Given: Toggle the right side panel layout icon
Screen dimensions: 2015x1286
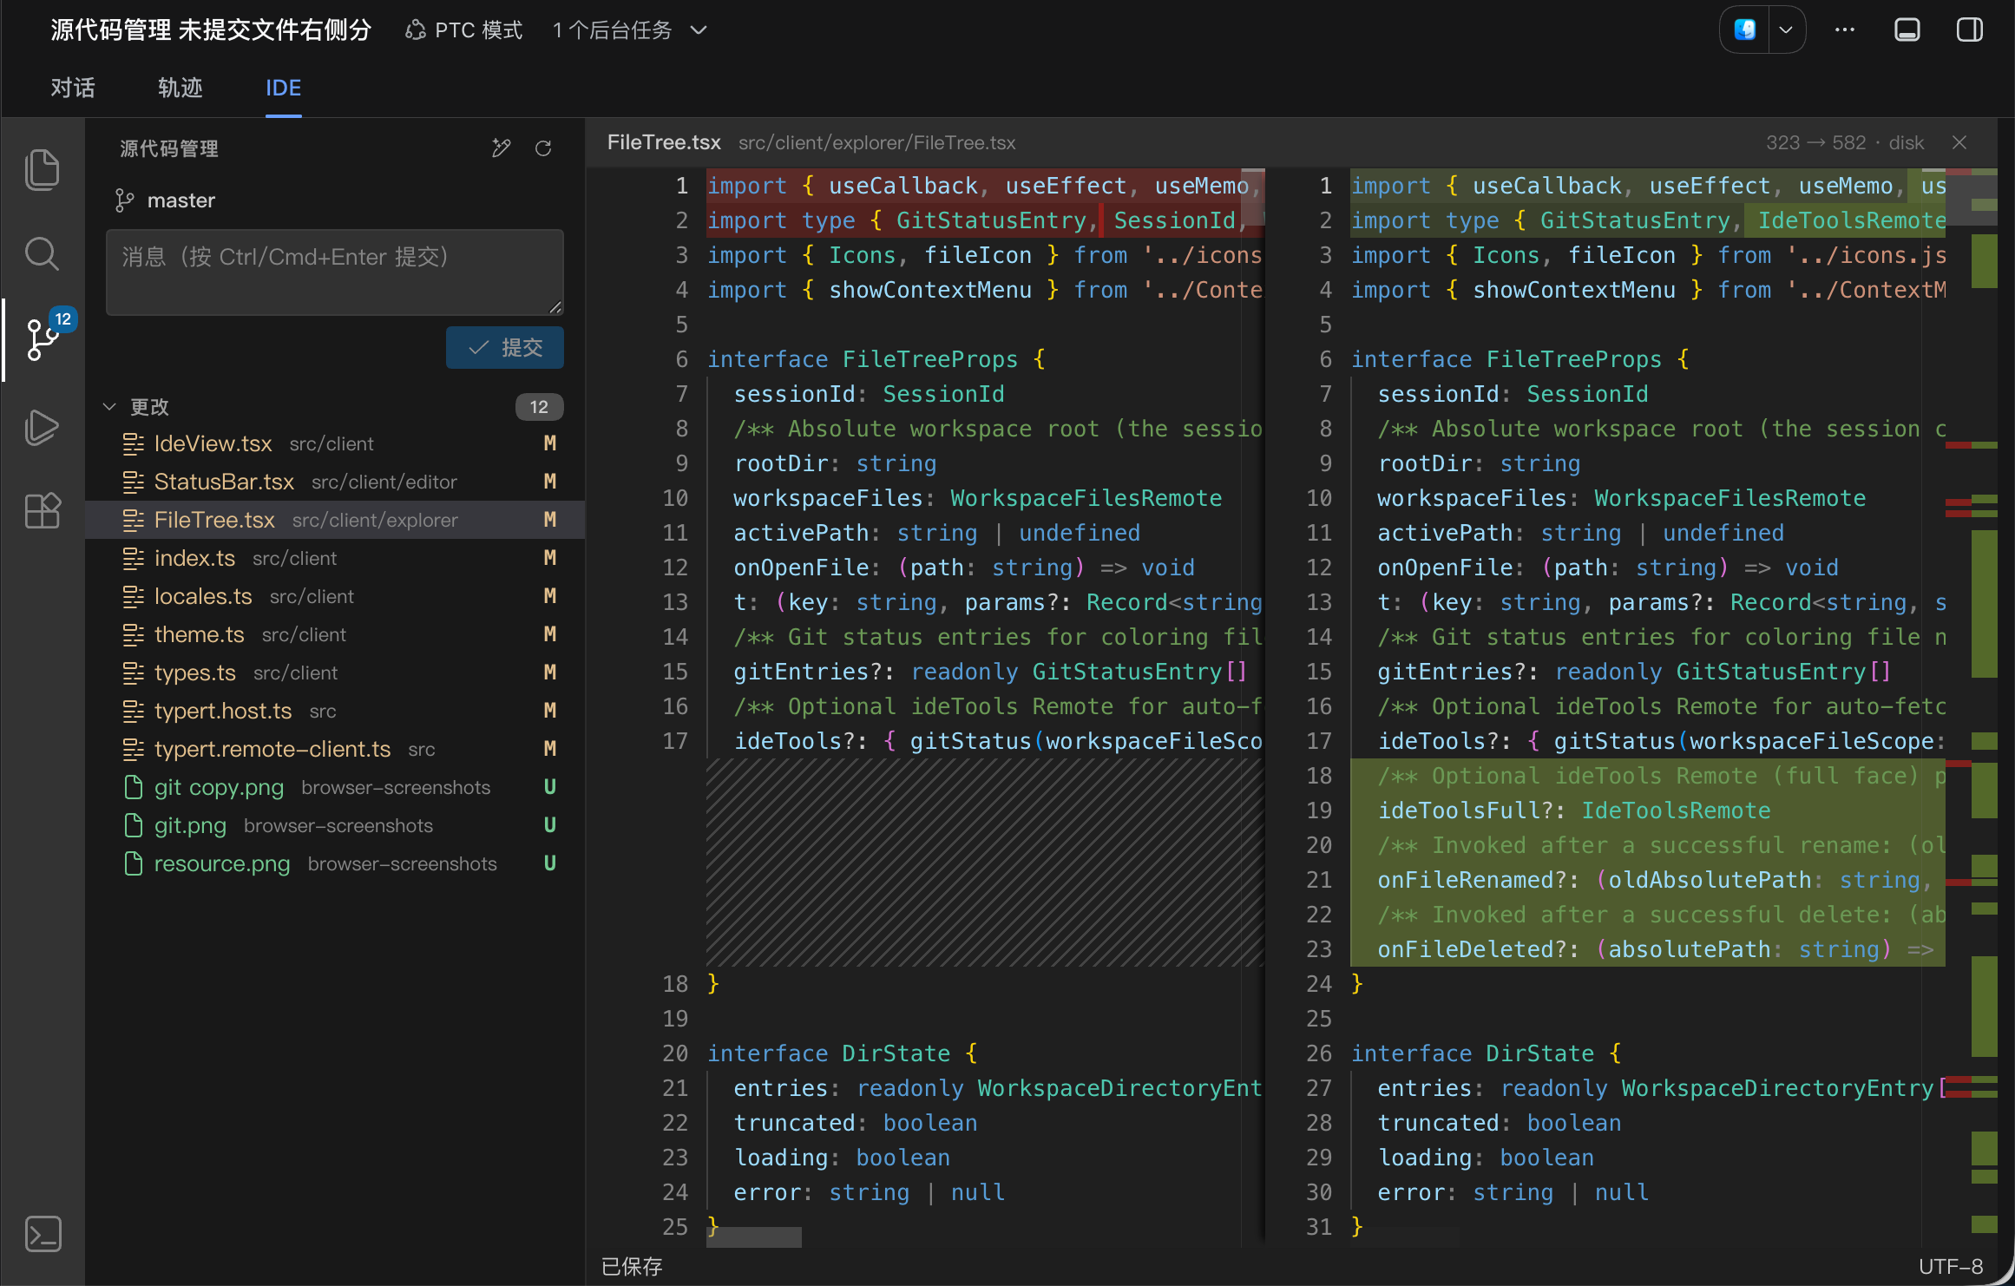Looking at the screenshot, I should (x=1970, y=30).
